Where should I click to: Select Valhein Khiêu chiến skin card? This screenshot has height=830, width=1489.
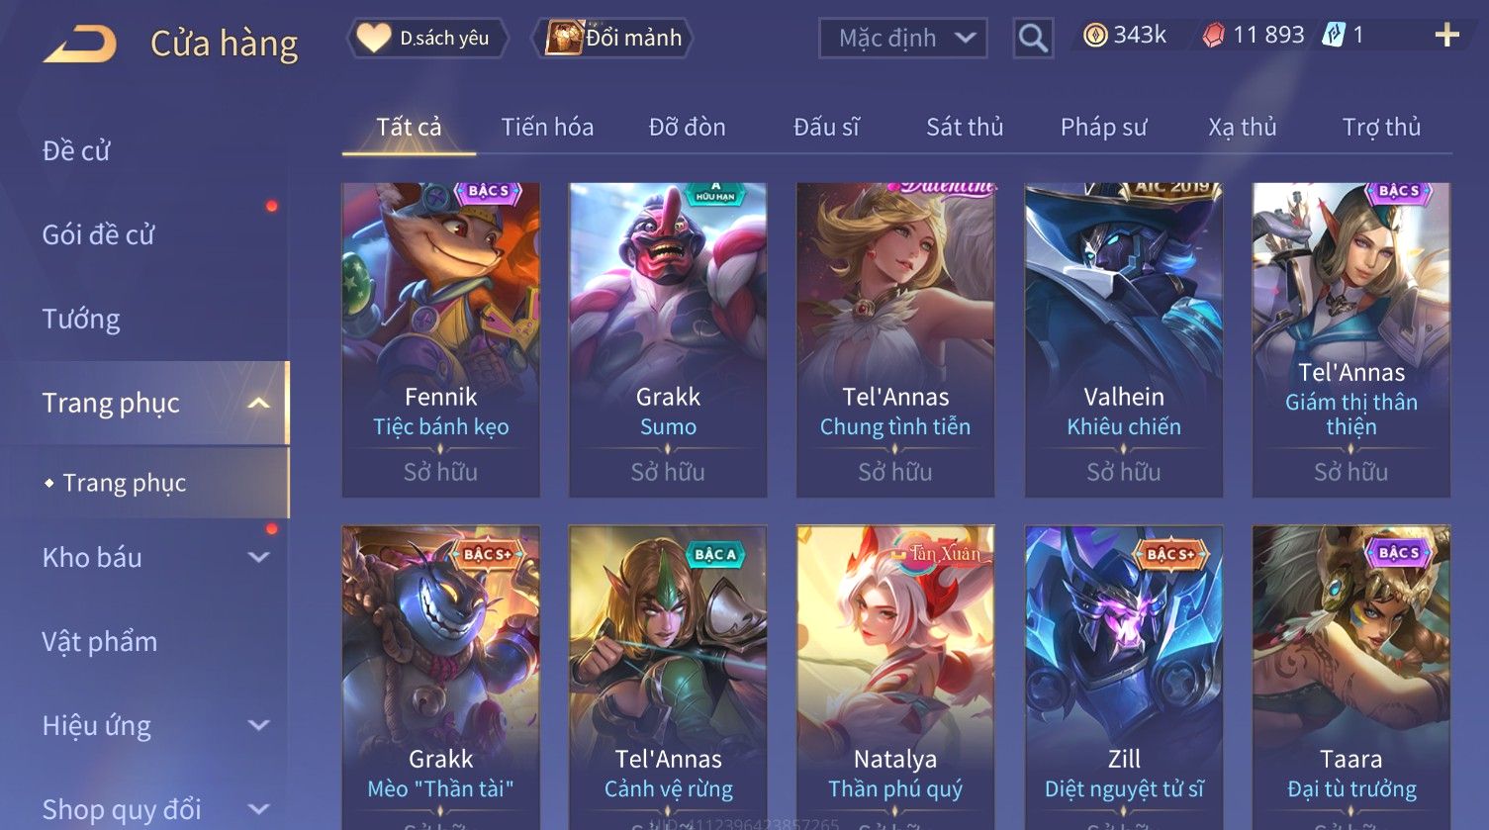[1124, 340]
